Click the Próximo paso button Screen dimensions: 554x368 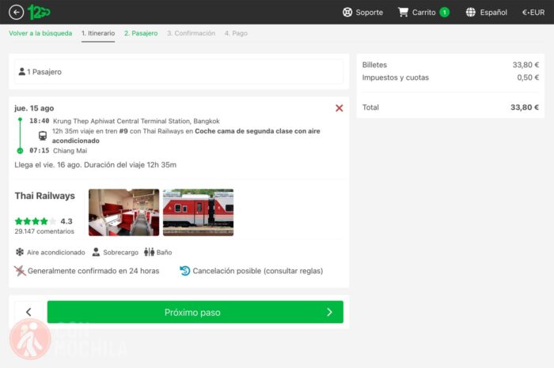pos(195,312)
